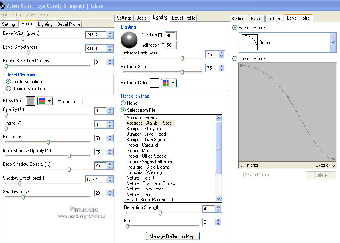Select Nature - Palm Trees reflection map
This screenshot has width=340, height=243.
click(x=145, y=189)
